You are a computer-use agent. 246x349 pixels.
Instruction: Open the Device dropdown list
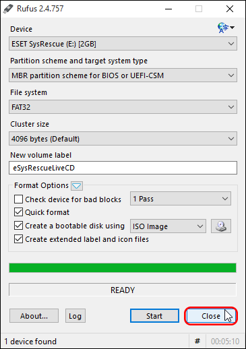coord(123,44)
